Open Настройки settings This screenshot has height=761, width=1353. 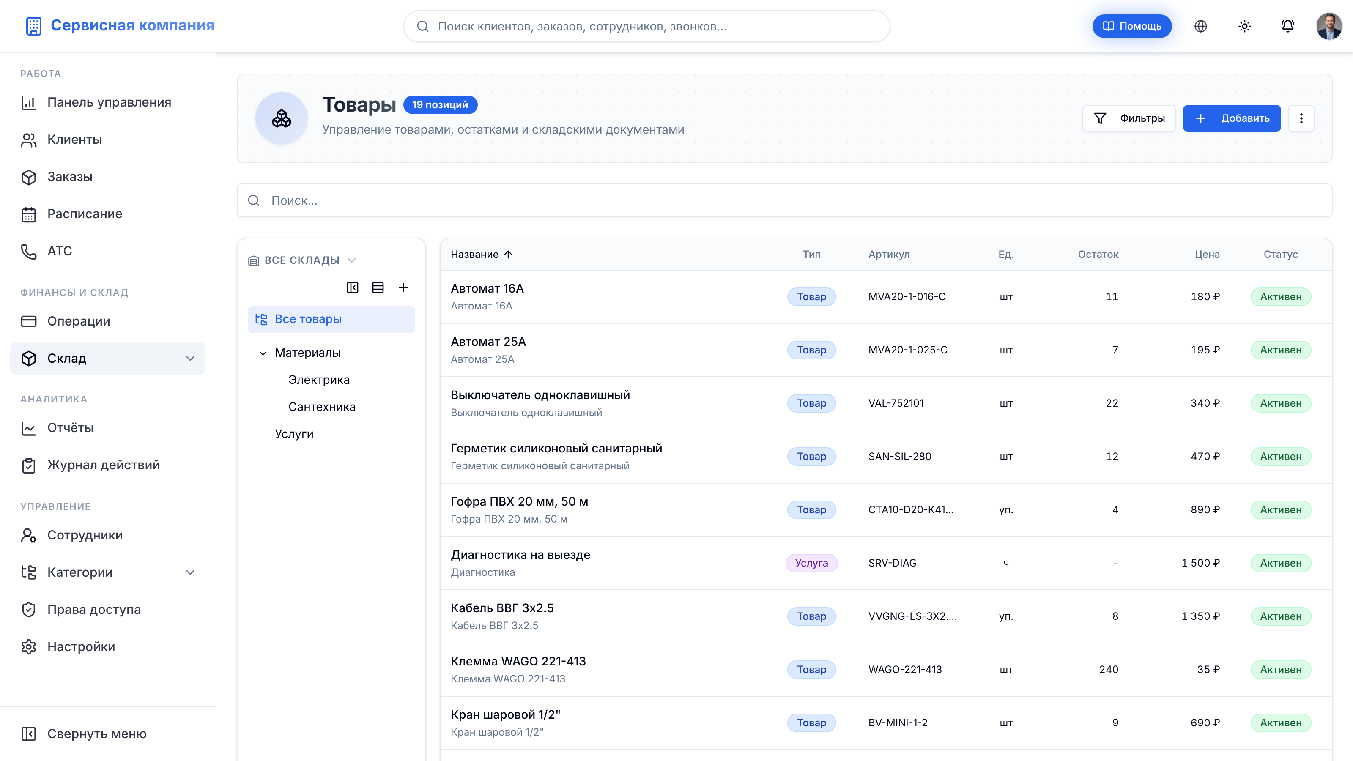click(108, 647)
